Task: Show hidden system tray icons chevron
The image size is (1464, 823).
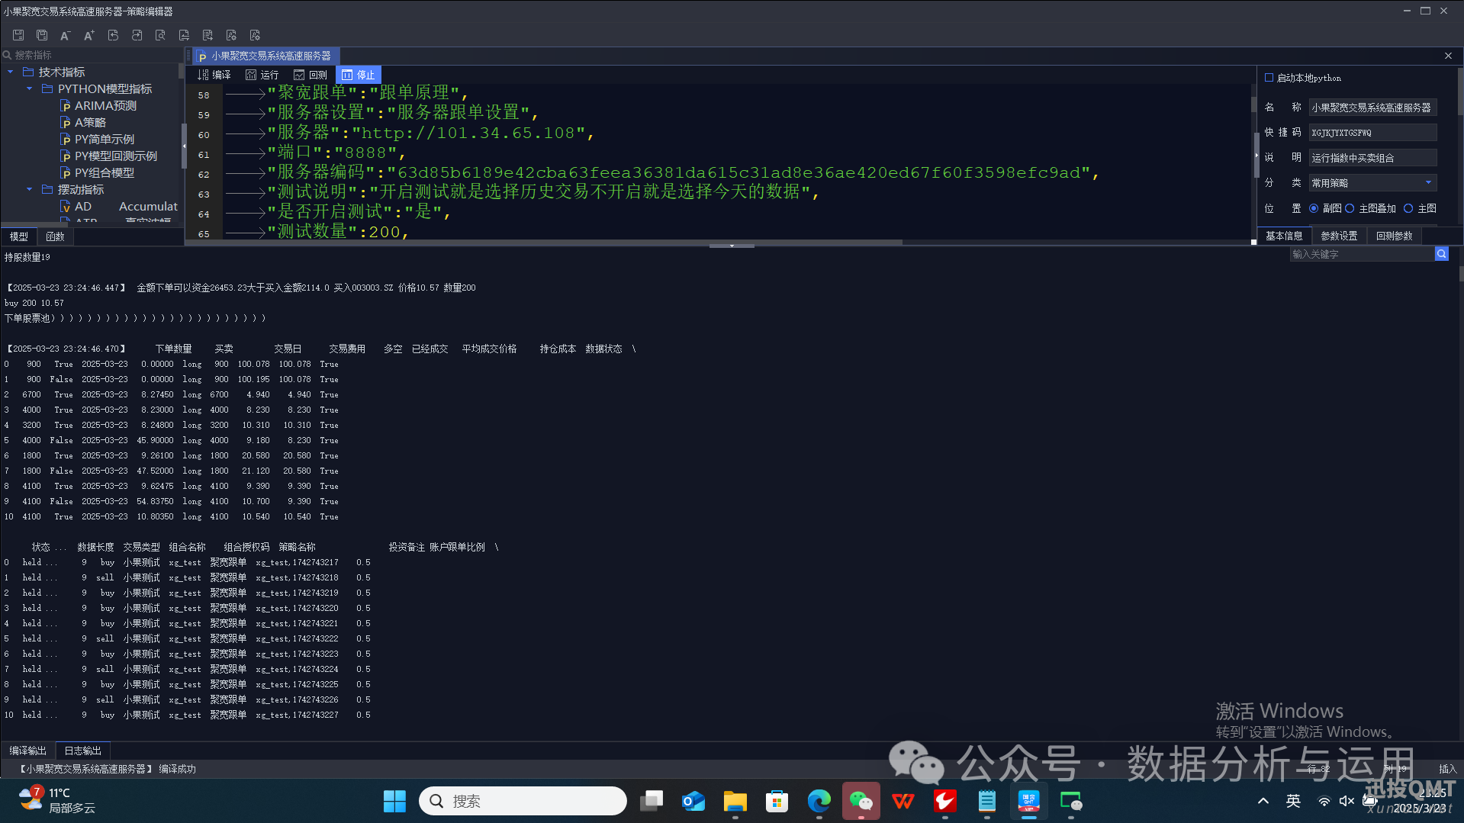Action: pos(1263,801)
